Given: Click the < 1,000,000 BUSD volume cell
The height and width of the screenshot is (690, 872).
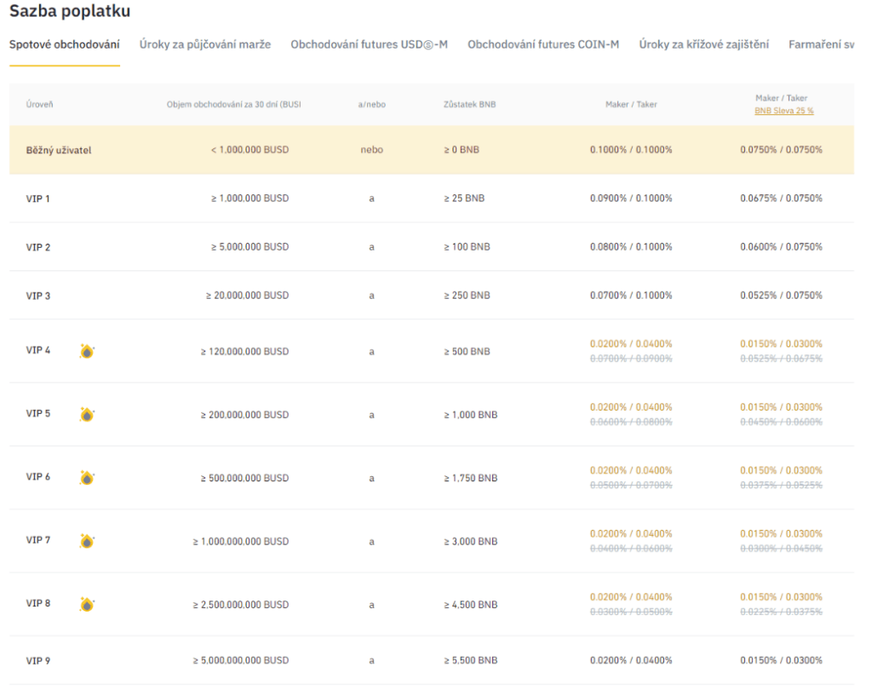Looking at the screenshot, I should [x=250, y=150].
